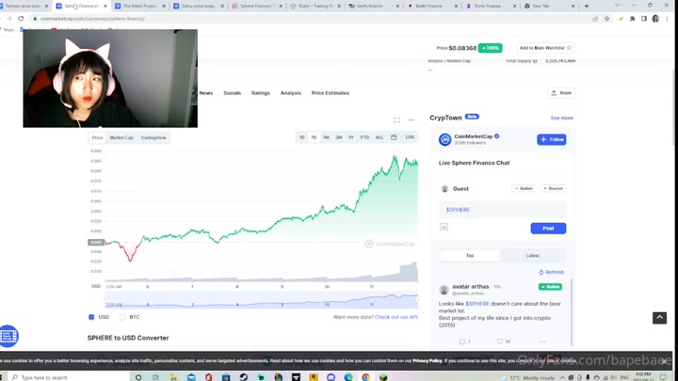Open Google Chrome from the taskbar

click(365, 377)
